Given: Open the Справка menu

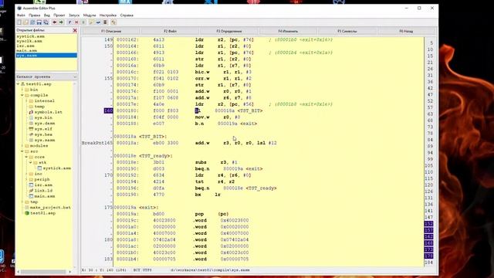Looking at the screenshot, I should (127, 15).
